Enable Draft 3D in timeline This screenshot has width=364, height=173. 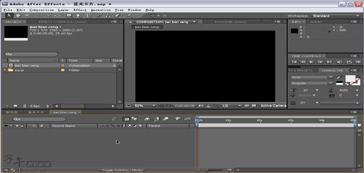click(135, 119)
